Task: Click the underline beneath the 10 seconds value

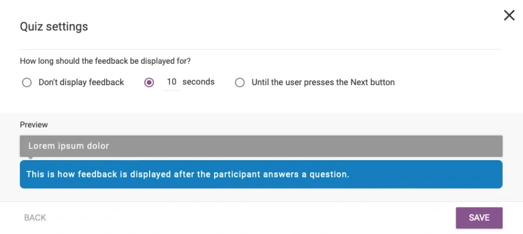Action: coord(172,90)
